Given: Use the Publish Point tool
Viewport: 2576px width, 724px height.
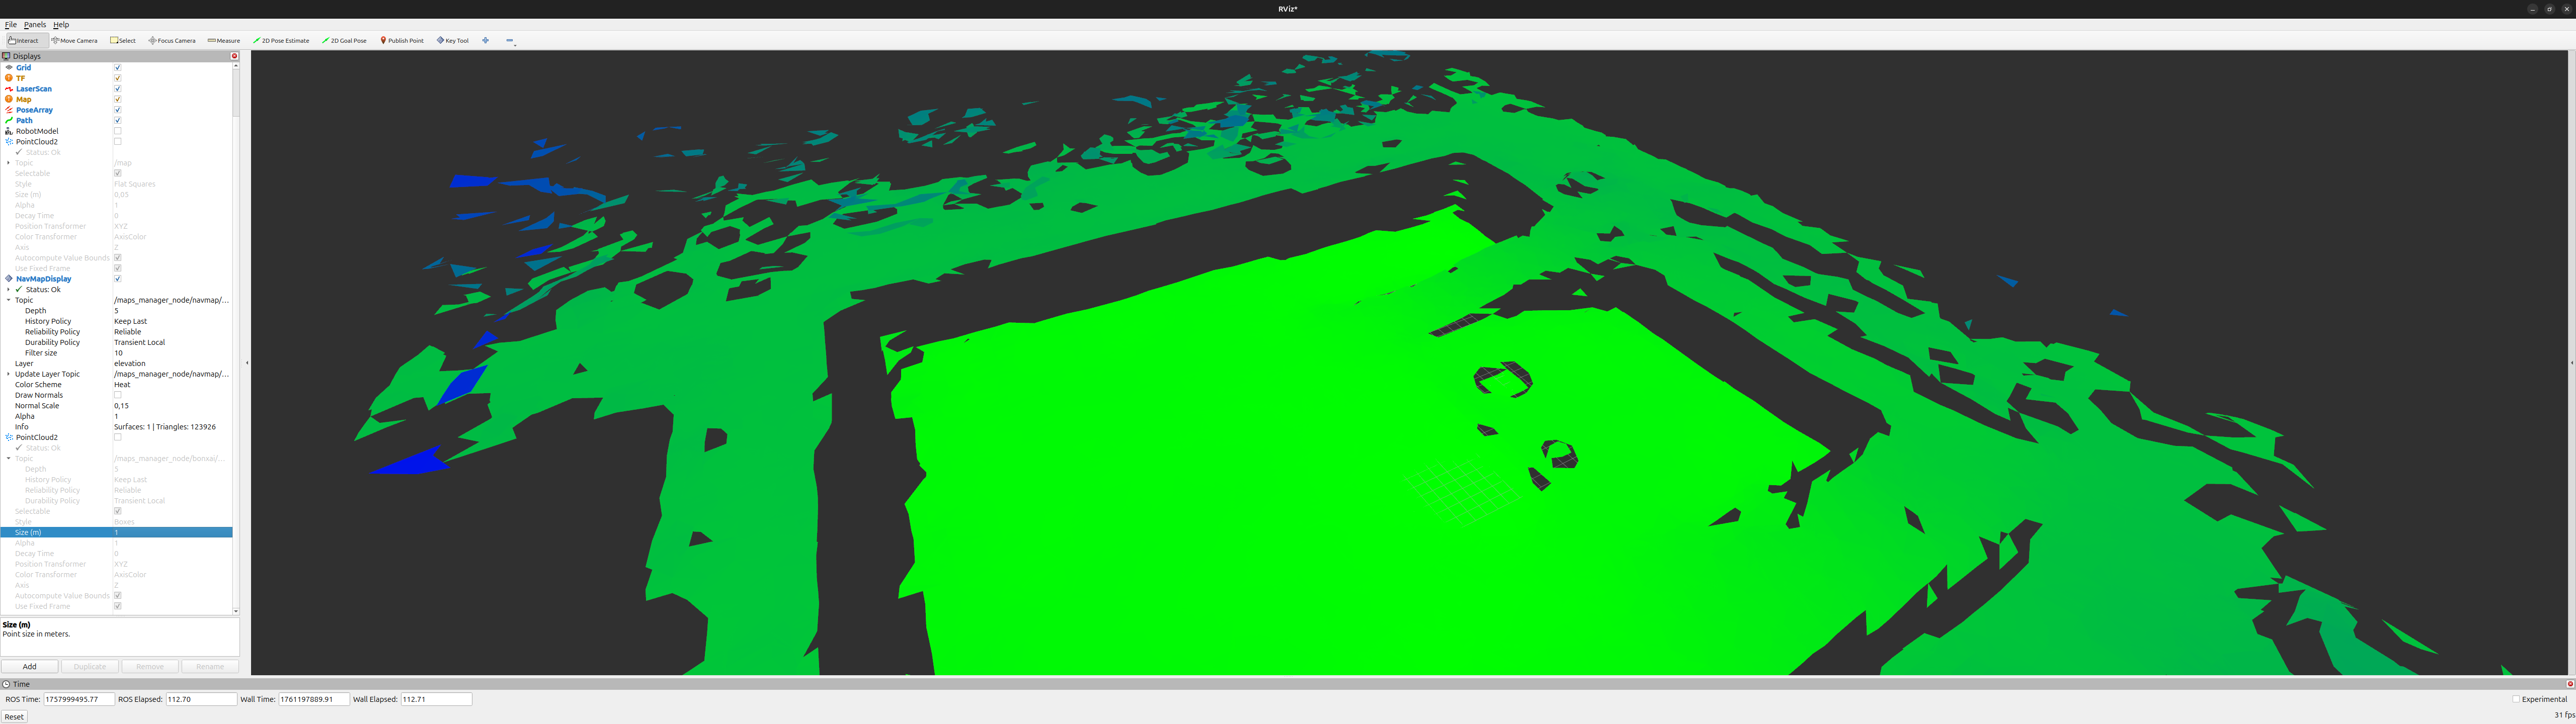Looking at the screenshot, I should [x=402, y=40].
